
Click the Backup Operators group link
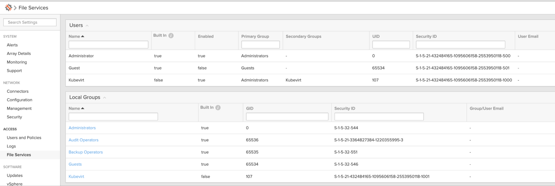click(x=86, y=152)
